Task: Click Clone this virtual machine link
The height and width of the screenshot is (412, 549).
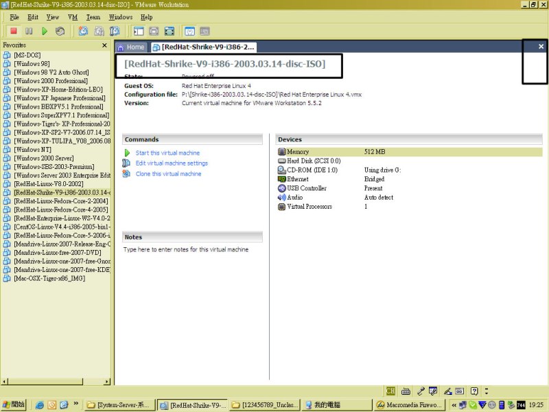Action: [x=168, y=174]
